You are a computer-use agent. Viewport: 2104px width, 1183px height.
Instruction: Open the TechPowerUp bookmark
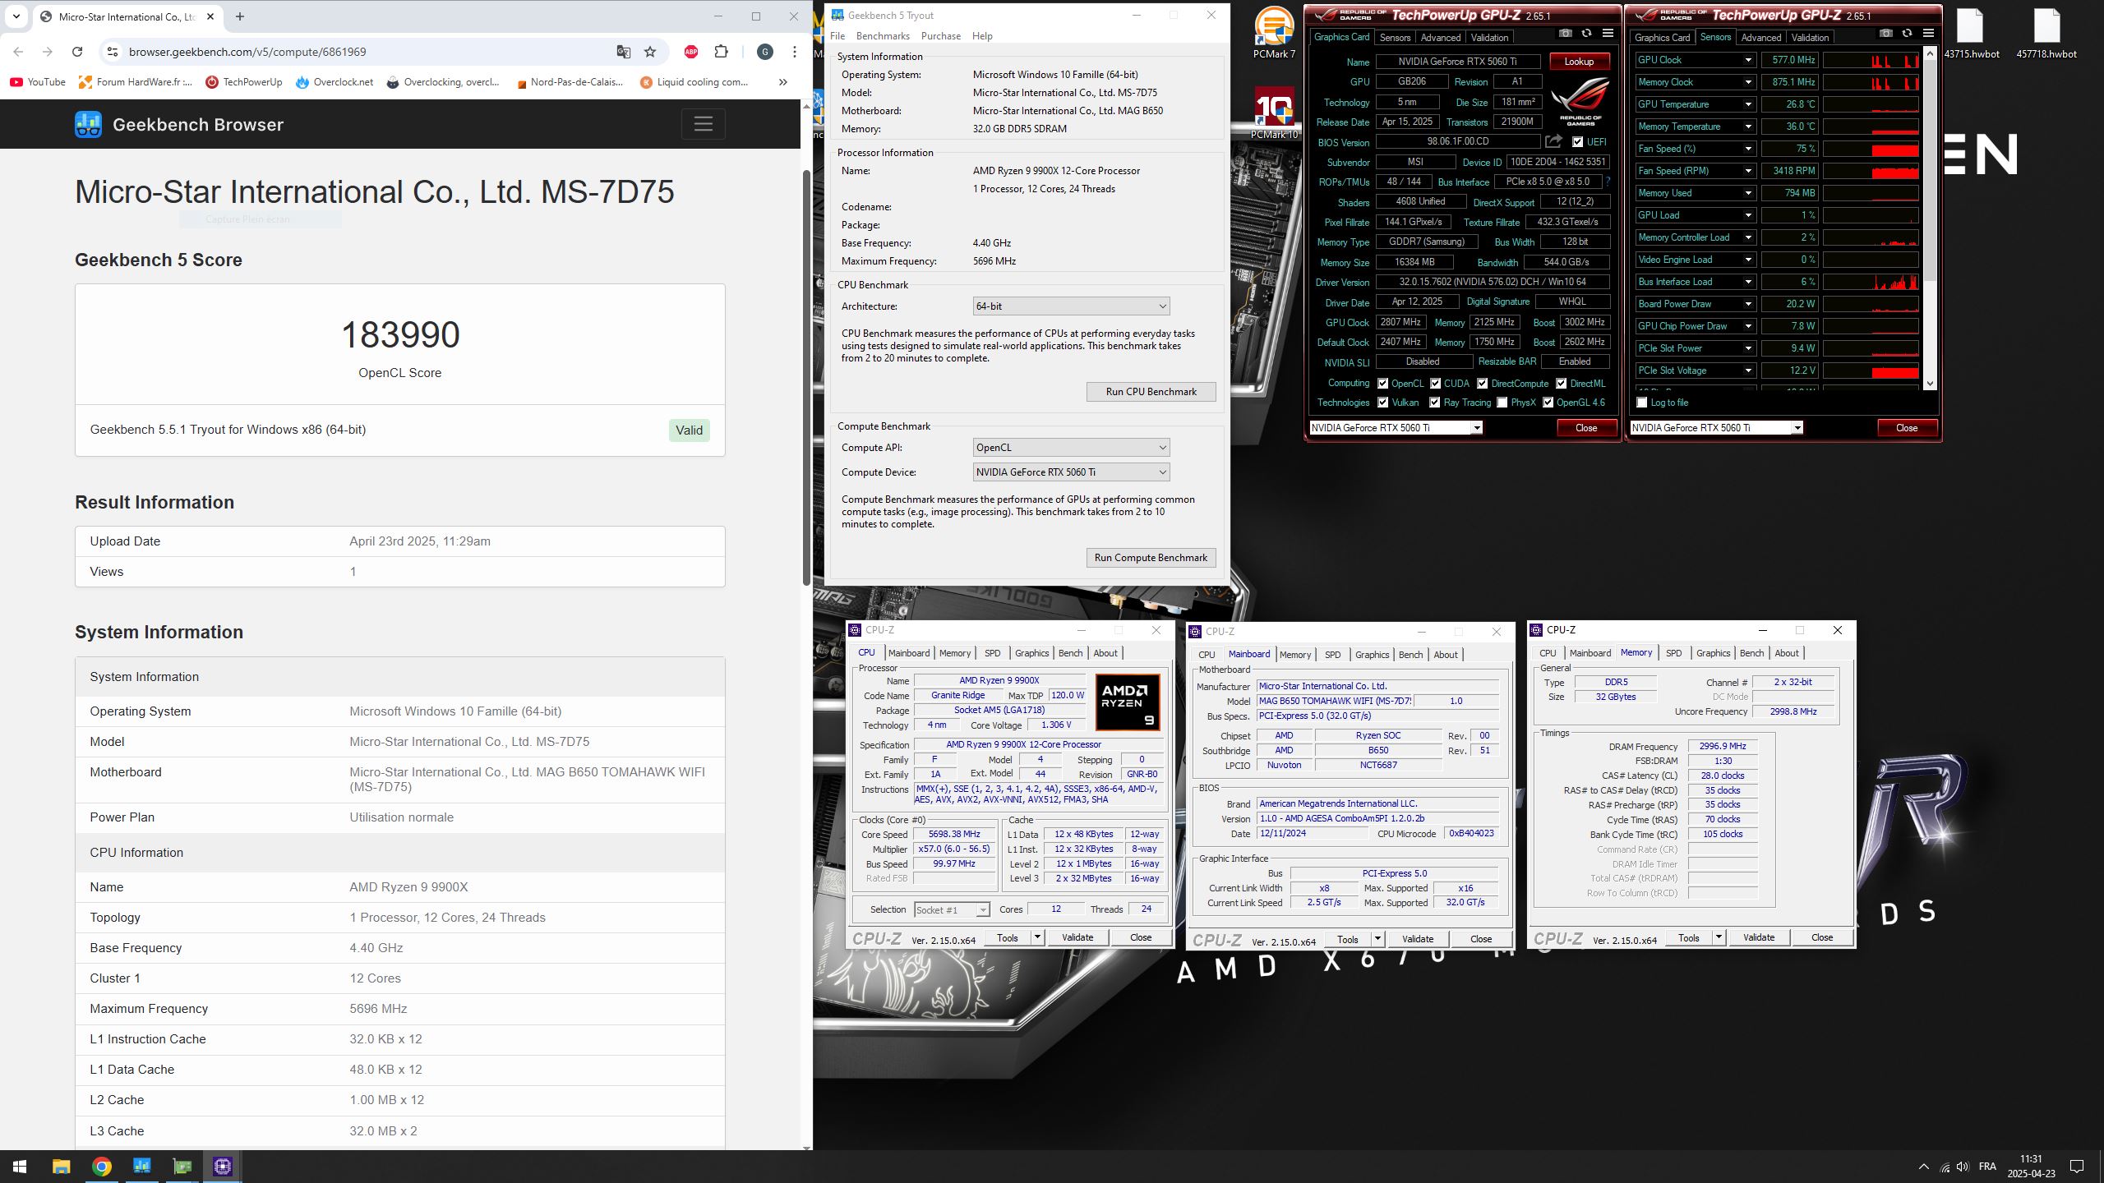coord(244,82)
